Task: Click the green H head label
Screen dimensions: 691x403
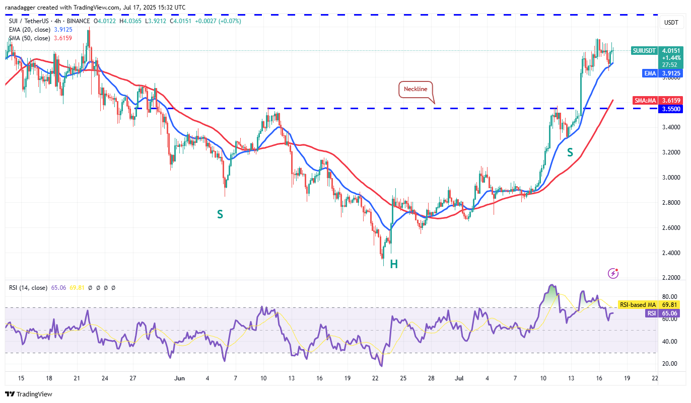Action: coord(393,264)
